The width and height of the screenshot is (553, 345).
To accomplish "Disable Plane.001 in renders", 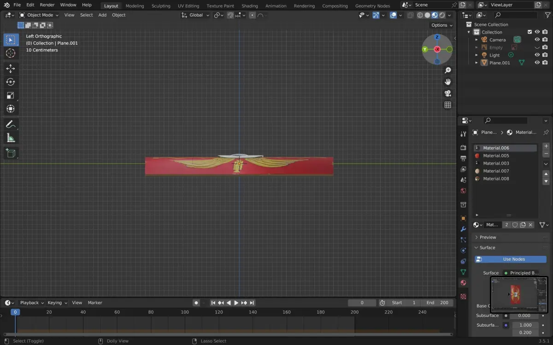I will coord(545,63).
